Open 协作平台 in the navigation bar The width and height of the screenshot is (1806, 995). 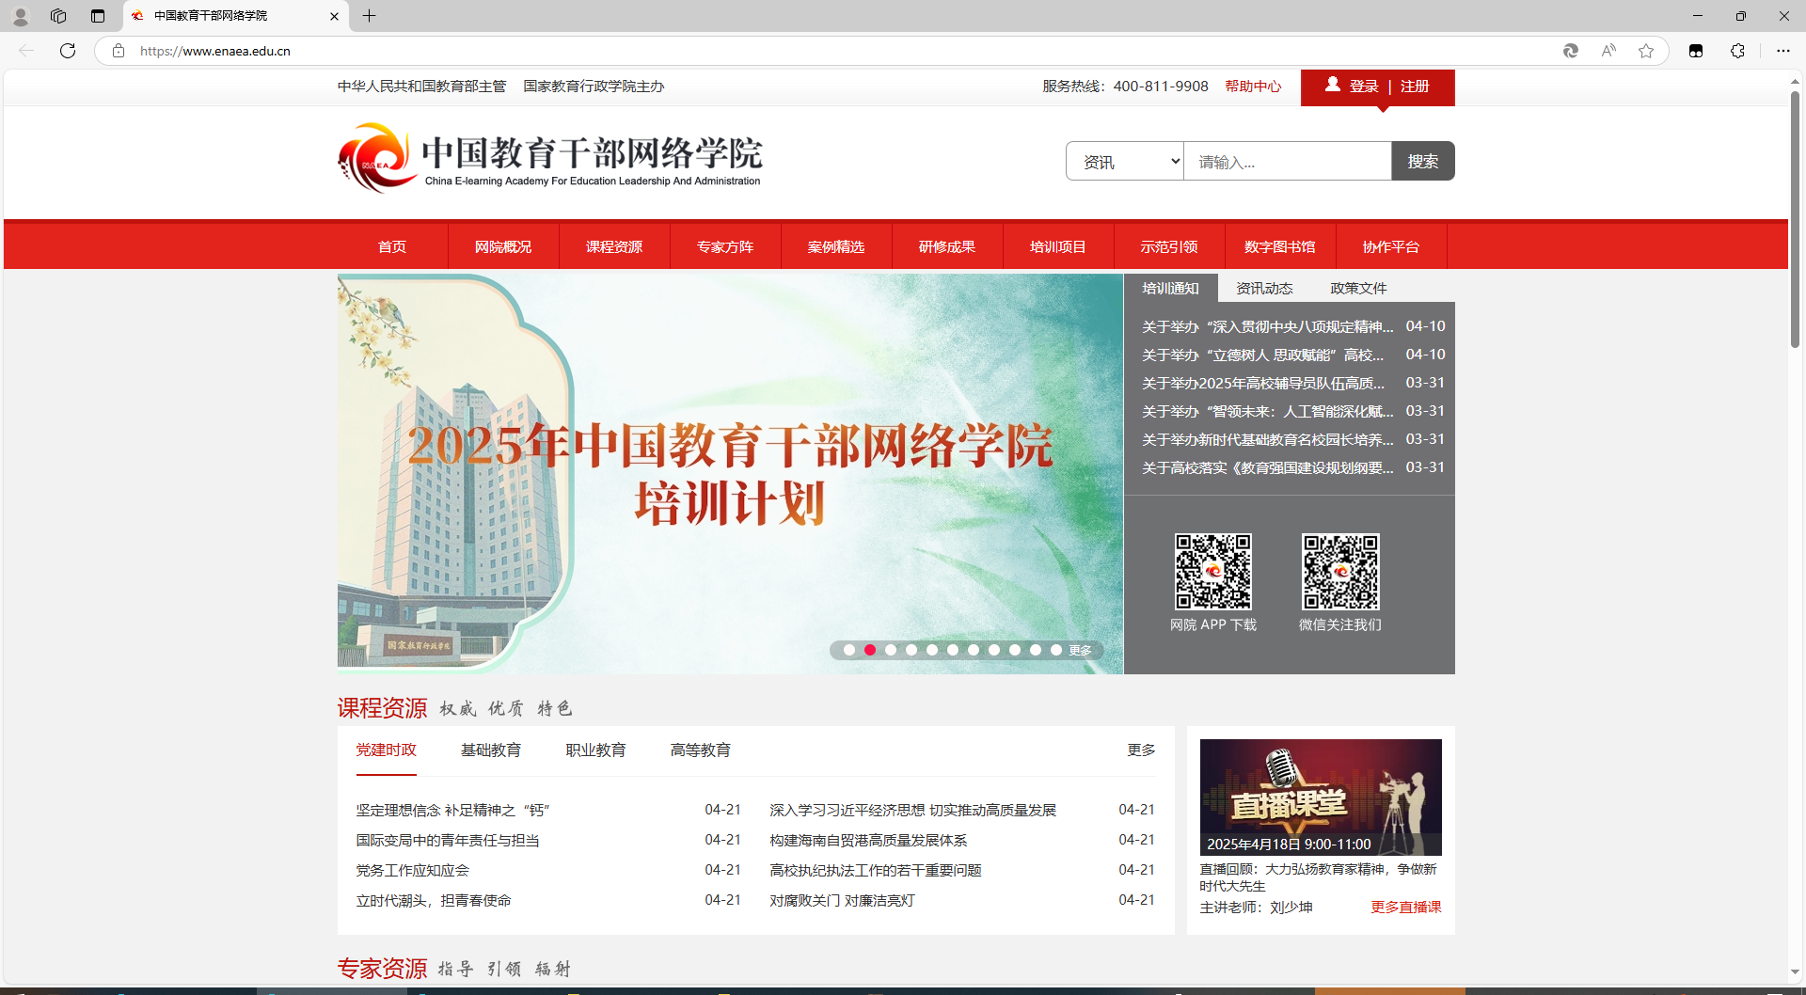pyautogui.click(x=1391, y=246)
